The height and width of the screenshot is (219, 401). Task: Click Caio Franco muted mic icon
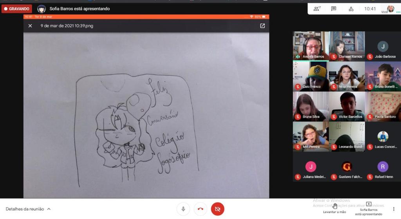coord(298,87)
